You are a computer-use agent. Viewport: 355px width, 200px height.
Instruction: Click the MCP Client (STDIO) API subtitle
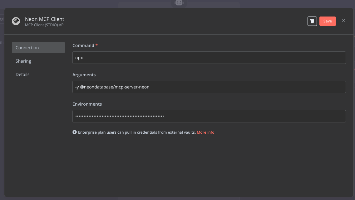tap(45, 25)
